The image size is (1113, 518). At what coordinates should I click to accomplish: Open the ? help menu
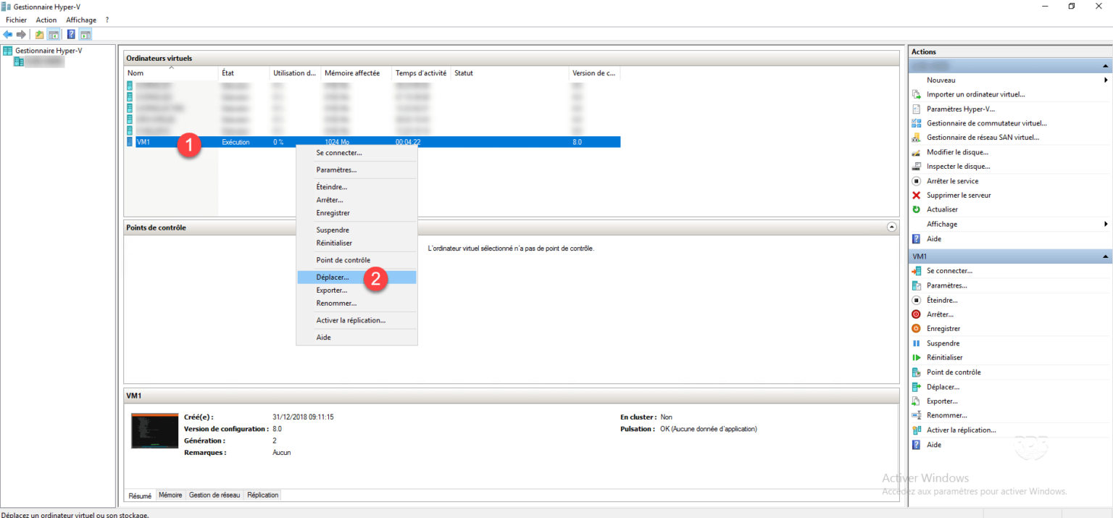pos(107,20)
